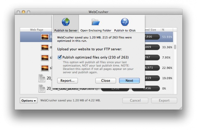Viewport: 197px width, 130px height.
Task: Select the document icon in the 0% row
Action: (42, 89)
